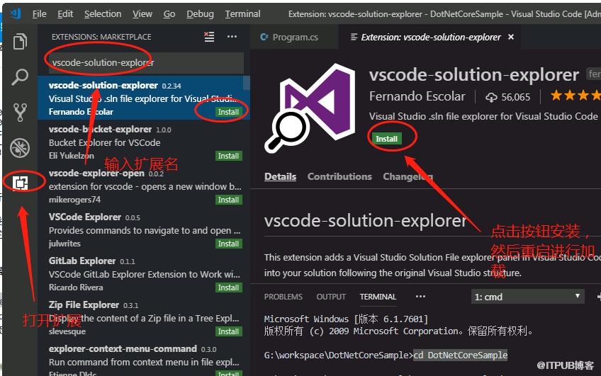Switch to Program.cs tab
This screenshot has width=601, height=376.
[x=289, y=37]
